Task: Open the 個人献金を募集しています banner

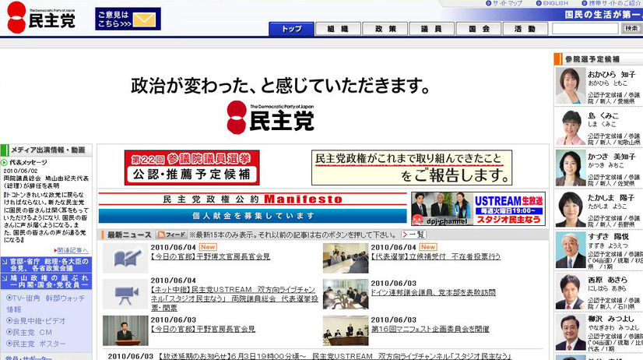Action: (252, 216)
